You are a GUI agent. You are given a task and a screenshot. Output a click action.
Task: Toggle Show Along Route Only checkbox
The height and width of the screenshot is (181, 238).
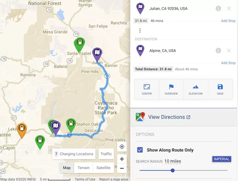(140, 150)
